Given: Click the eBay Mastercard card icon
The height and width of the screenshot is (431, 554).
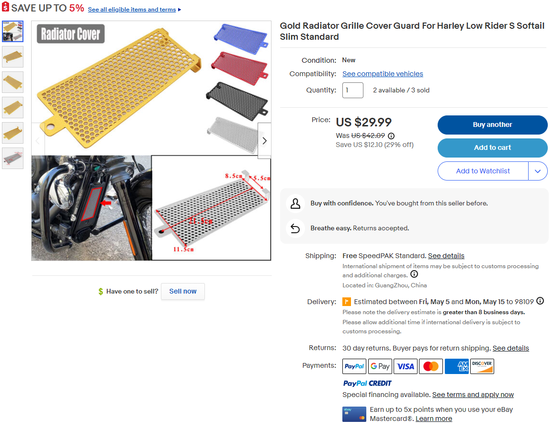Looking at the screenshot, I should (354, 414).
